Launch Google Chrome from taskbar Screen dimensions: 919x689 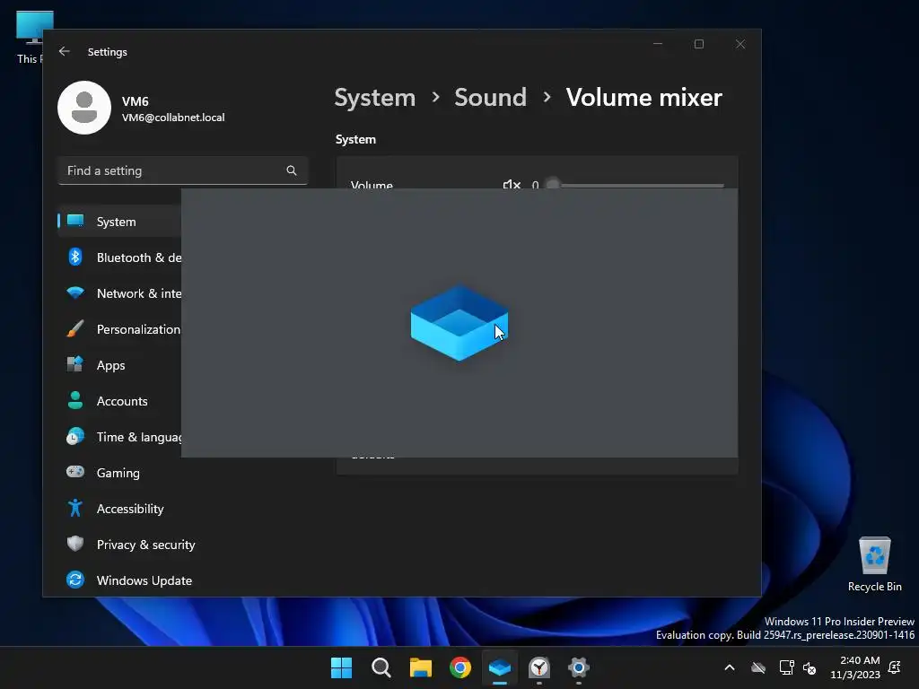pos(460,667)
